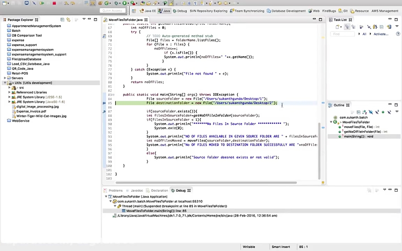
Task: Select Expense_invoice.pdf in Package Explorer
Action: (31, 111)
